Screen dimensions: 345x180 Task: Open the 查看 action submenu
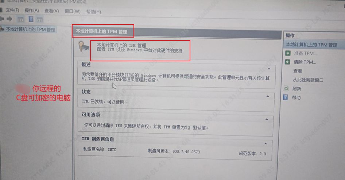(298, 71)
